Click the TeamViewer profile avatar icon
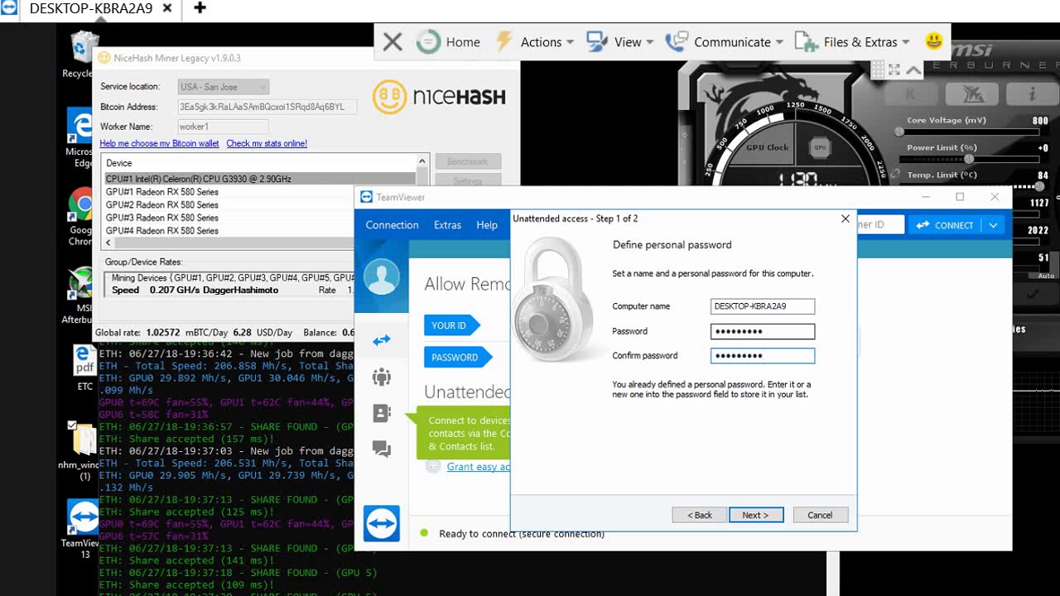The width and height of the screenshot is (1060, 596). (382, 277)
